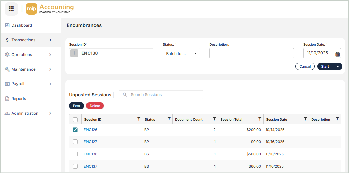This screenshot has width=349, height=173.
Task: Open the Description column filter
Action: click(337, 119)
